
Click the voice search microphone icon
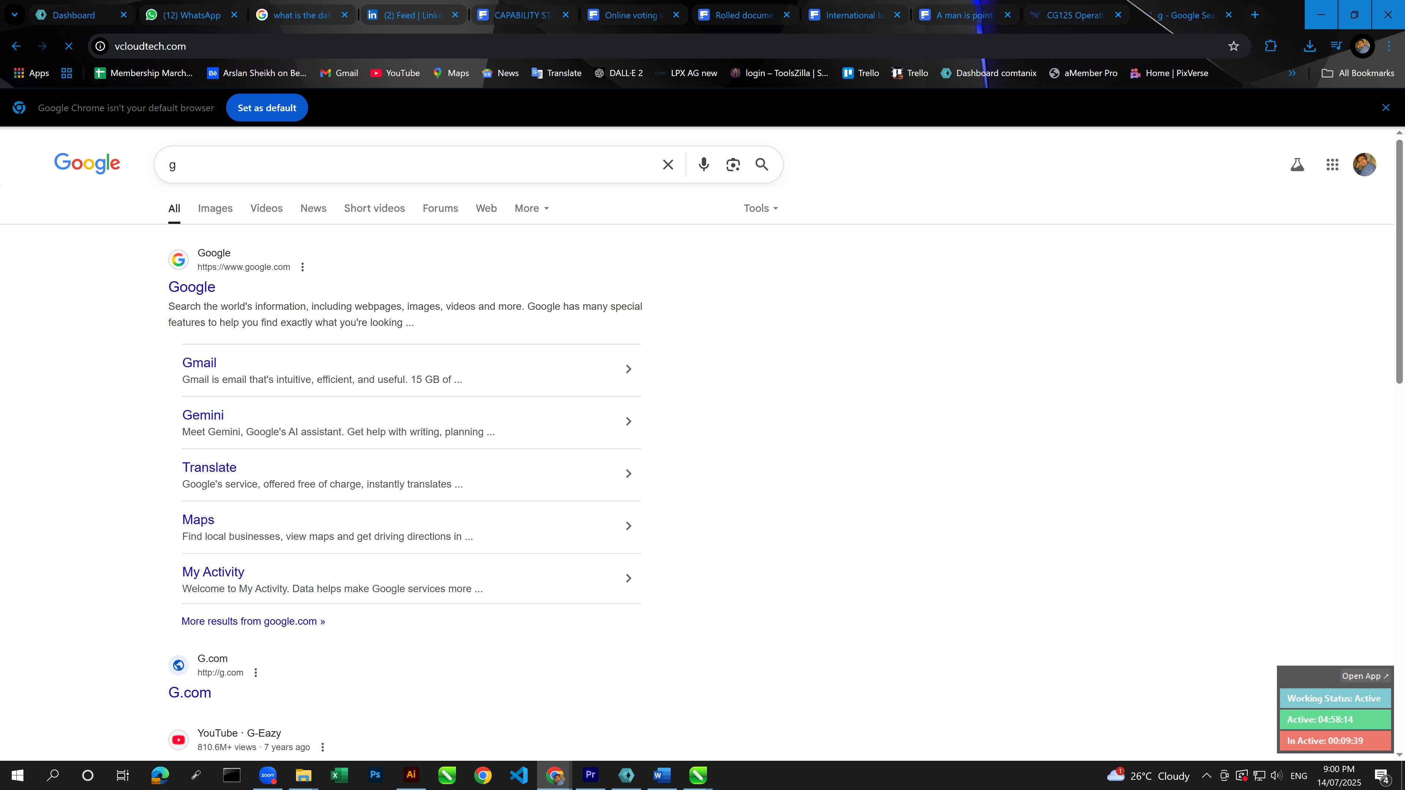click(704, 164)
